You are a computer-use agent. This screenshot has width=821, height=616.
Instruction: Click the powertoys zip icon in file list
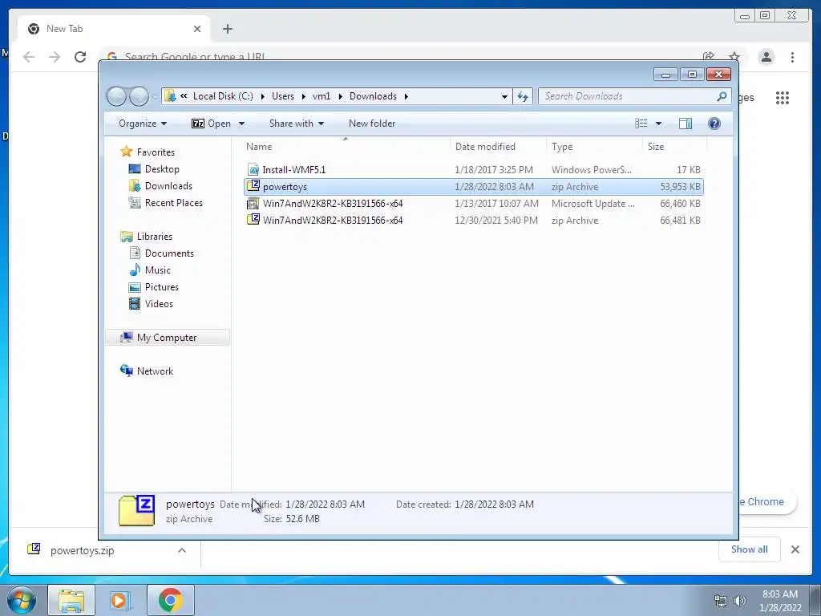click(253, 186)
